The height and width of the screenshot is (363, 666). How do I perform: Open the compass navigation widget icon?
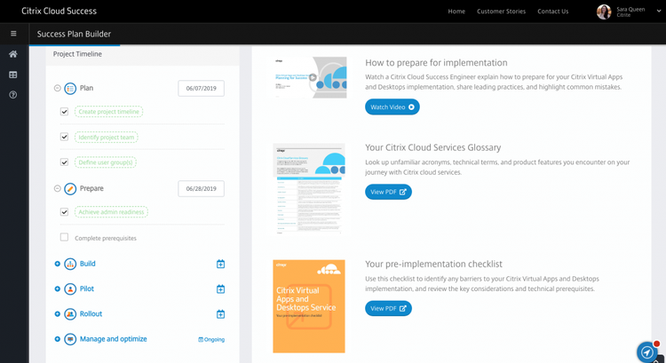(646, 352)
